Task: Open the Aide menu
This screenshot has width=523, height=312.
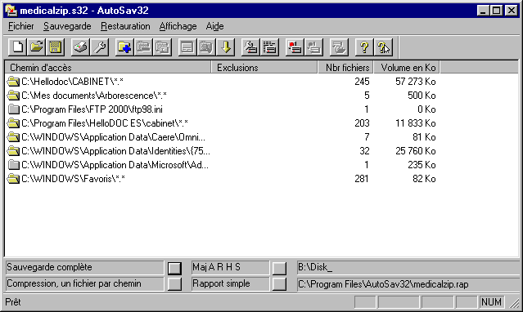Action: [x=214, y=26]
